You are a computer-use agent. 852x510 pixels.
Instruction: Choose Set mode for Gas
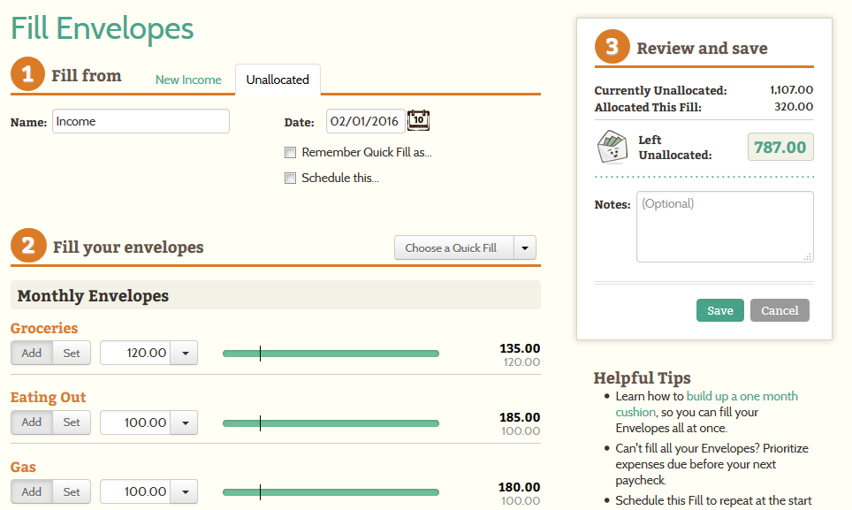click(72, 491)
